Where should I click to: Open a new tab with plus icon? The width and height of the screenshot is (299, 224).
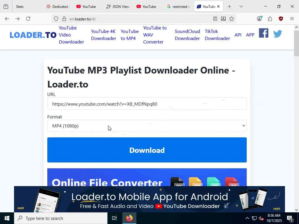click(230, 7)
